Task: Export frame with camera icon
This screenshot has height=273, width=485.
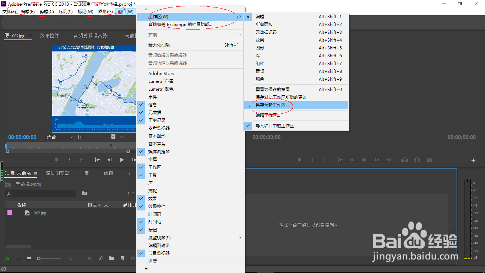Action: [430, 160]
